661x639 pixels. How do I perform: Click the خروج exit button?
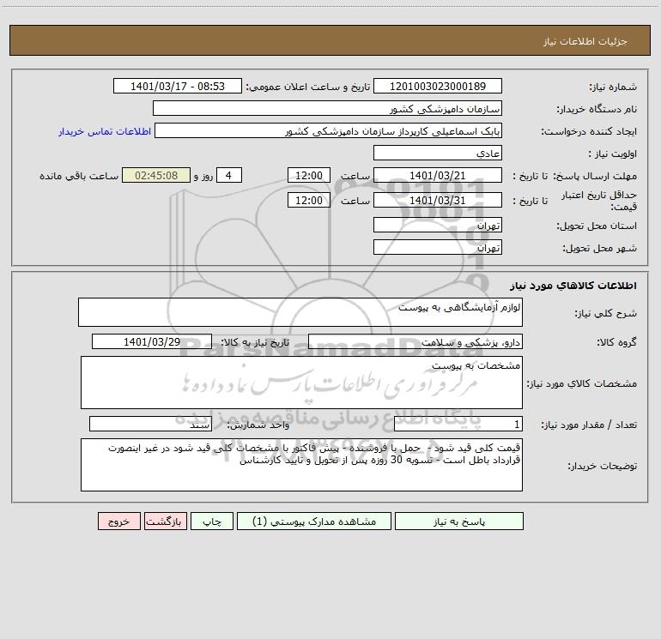coord(118,521)
